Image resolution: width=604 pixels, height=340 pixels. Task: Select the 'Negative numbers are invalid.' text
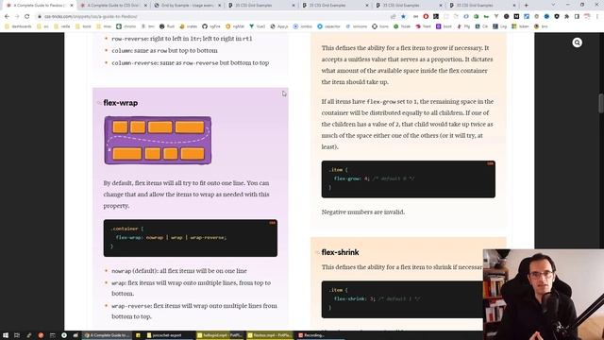click(x=362, y=212)
